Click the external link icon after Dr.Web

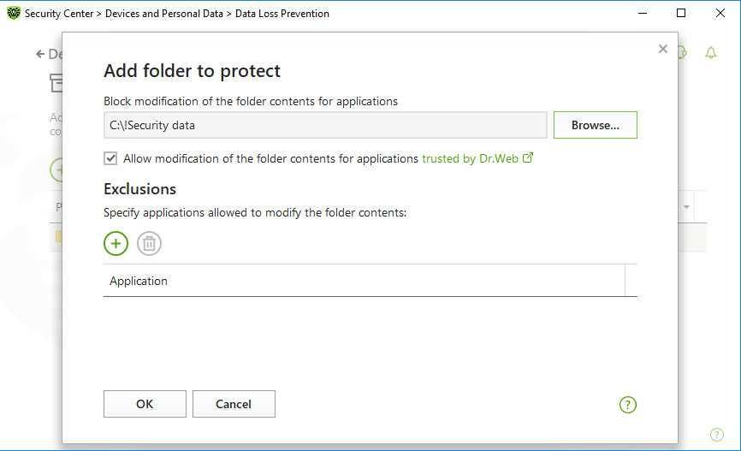(x=528, y=158)
